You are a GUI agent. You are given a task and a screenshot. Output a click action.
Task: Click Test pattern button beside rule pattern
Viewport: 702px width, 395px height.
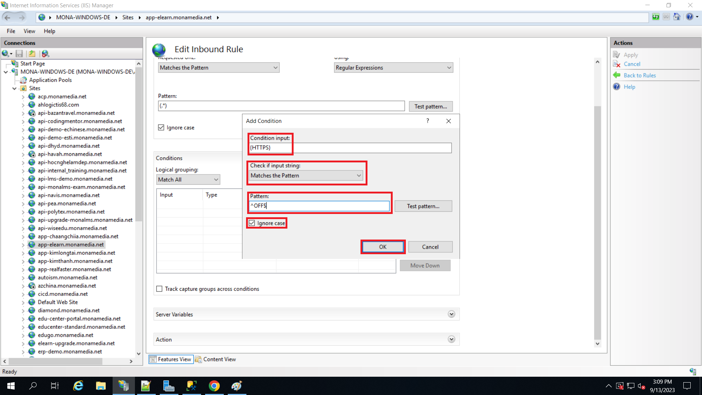point(431,106)
